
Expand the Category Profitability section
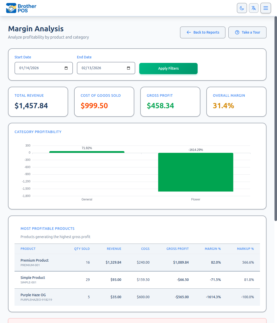pos(38,132)
